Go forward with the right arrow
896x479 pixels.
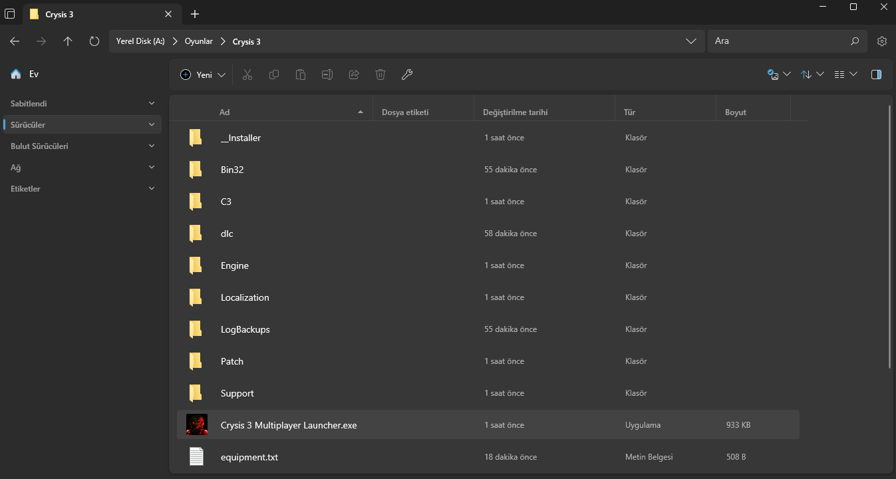[x=41, y=41]
